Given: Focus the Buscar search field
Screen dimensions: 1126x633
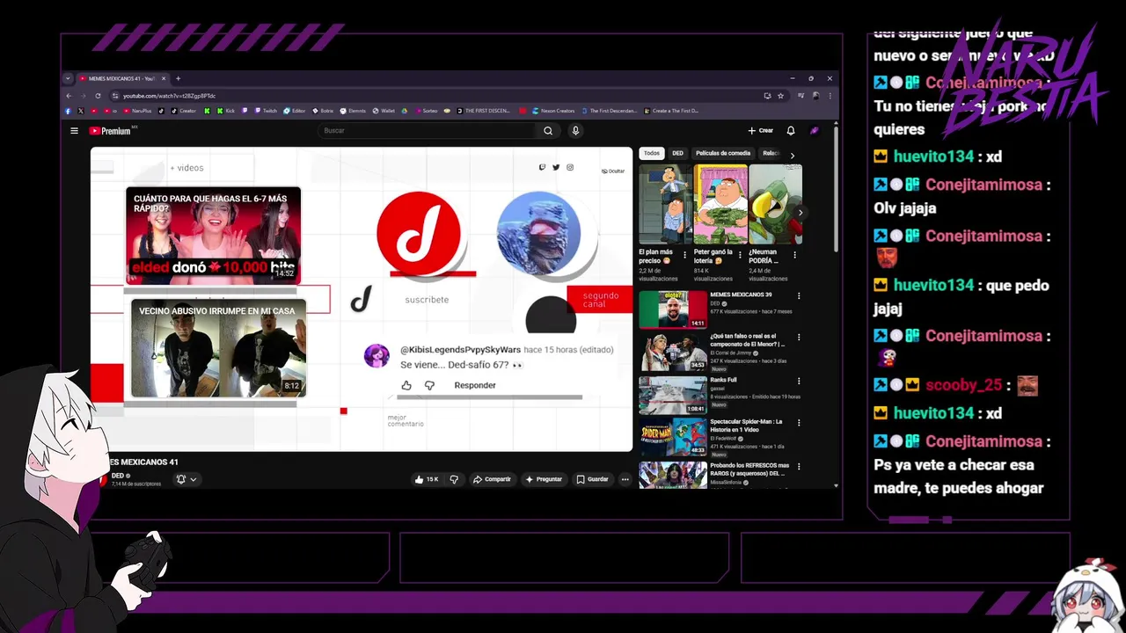Looking at the screenshot, I should 428,131.
